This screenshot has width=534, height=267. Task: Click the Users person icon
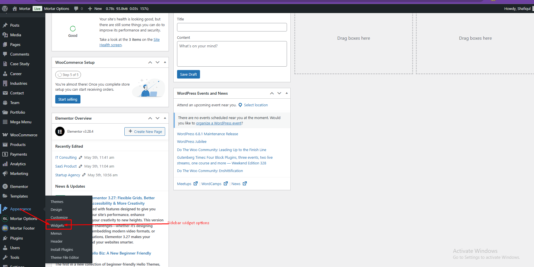pos(5,248)
